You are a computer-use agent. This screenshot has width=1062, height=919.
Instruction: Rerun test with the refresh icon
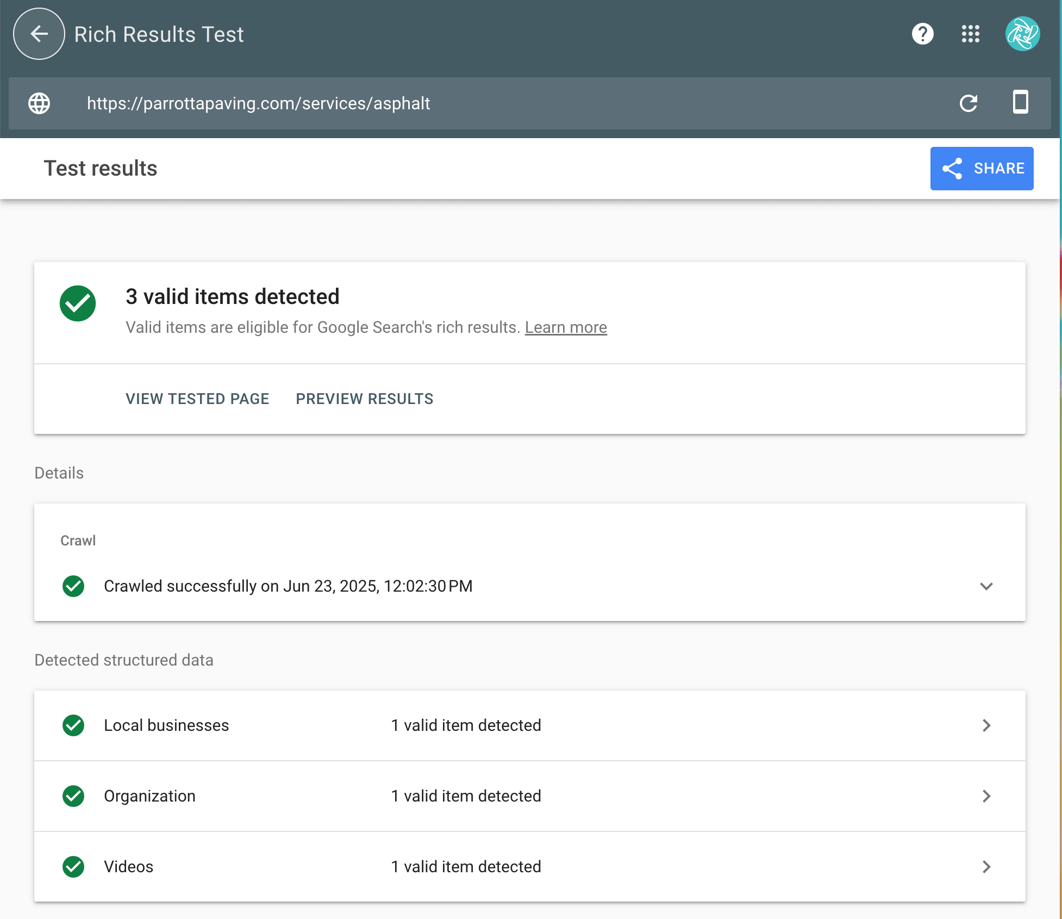tap(969, 103)
